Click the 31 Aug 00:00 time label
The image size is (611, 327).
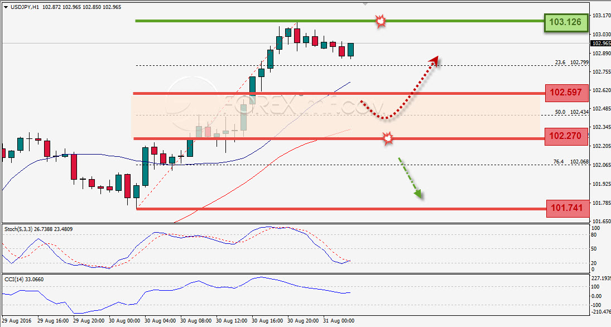click(x=339, y=321)
